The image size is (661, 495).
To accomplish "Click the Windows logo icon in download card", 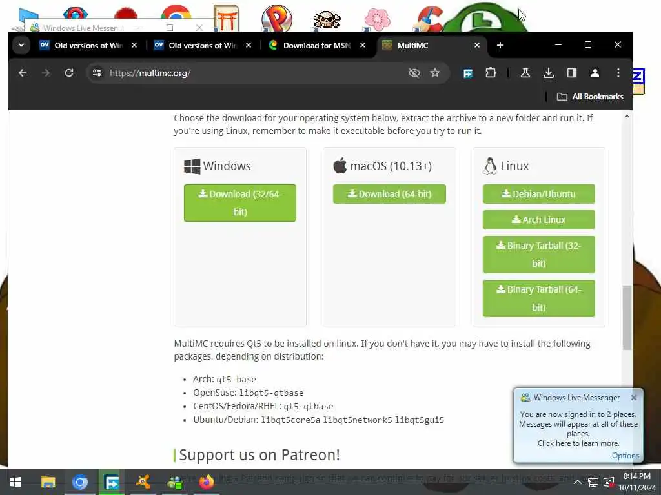I will pos(192,166).
